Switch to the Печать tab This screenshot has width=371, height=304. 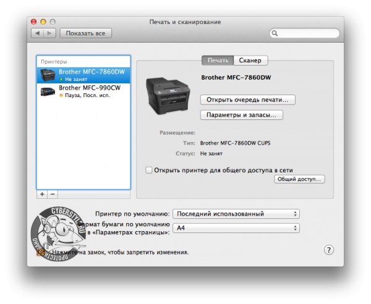click(218, 61)
